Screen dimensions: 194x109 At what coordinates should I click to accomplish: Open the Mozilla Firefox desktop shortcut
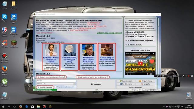click(x=5, y=70)
